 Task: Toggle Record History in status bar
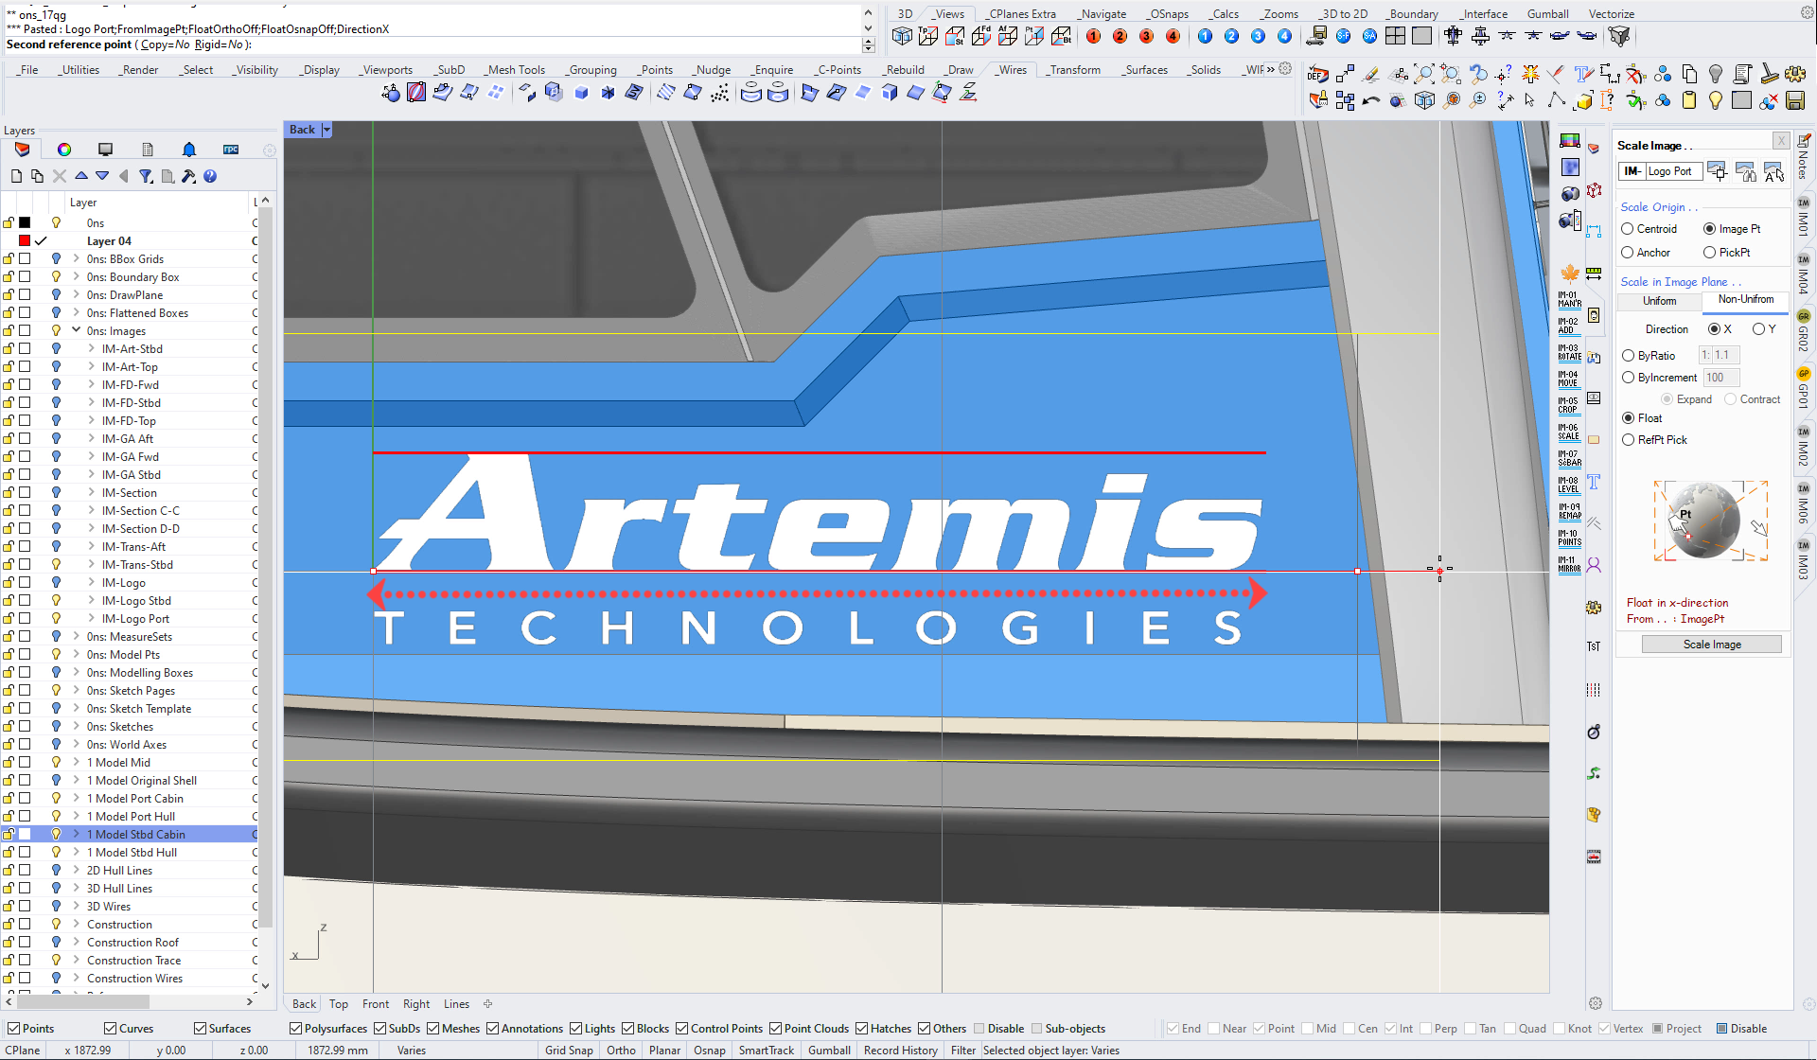click(900, 1051)
